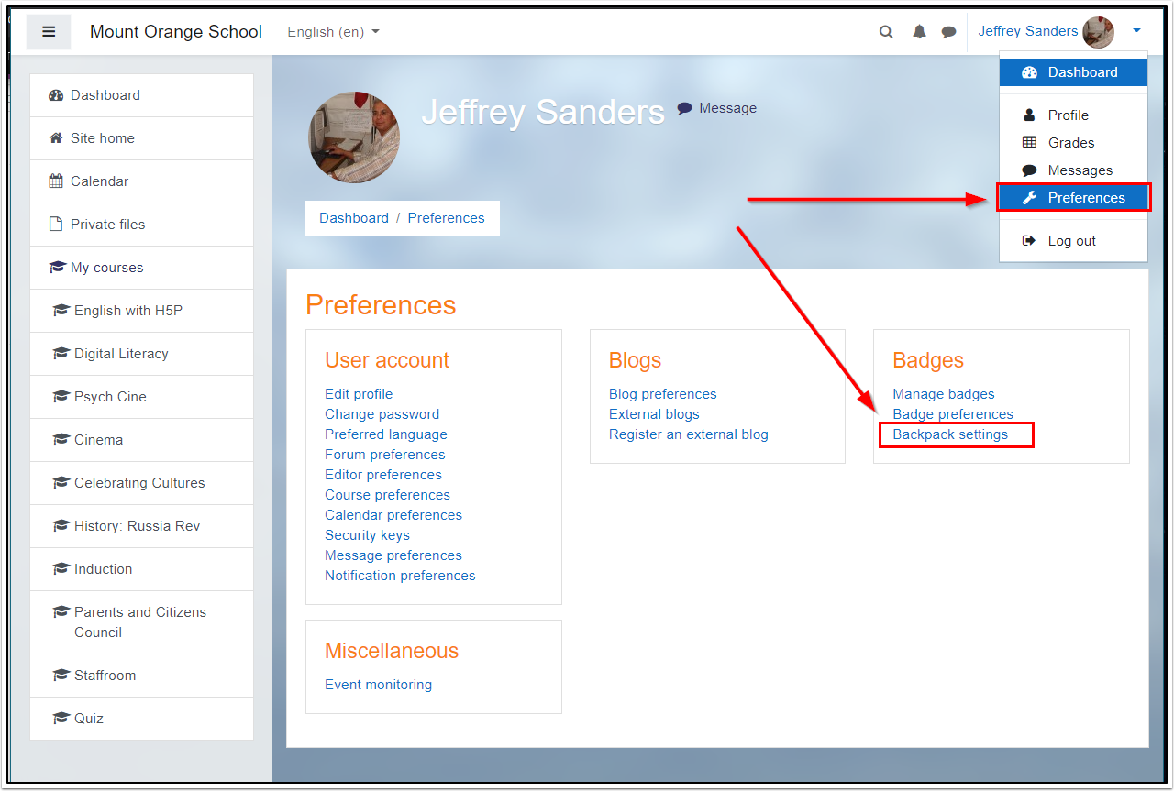Open the Blog preferences link
This screenshot has height=791, width=1174.
pos(663,394)
